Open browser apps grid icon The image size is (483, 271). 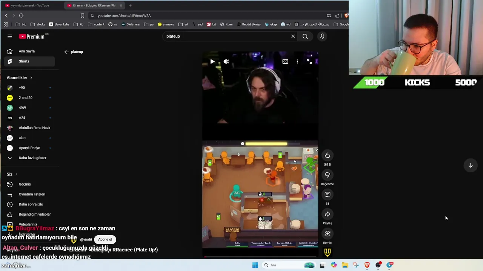[x=6, y=24]
